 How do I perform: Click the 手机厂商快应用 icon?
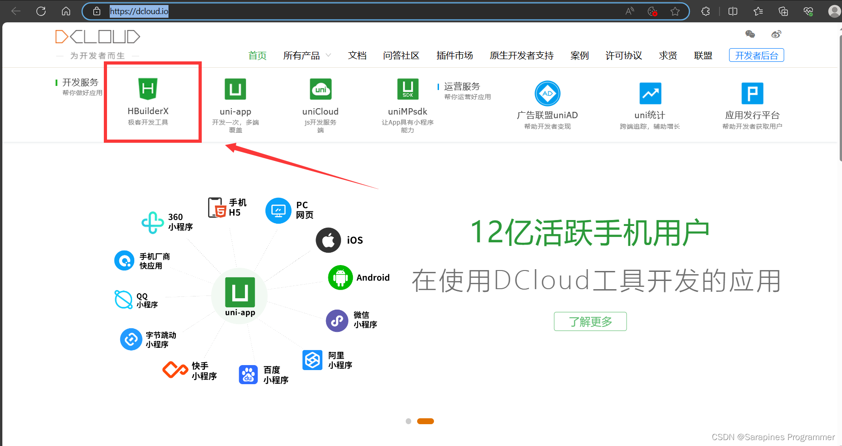[x=124, y=261]
